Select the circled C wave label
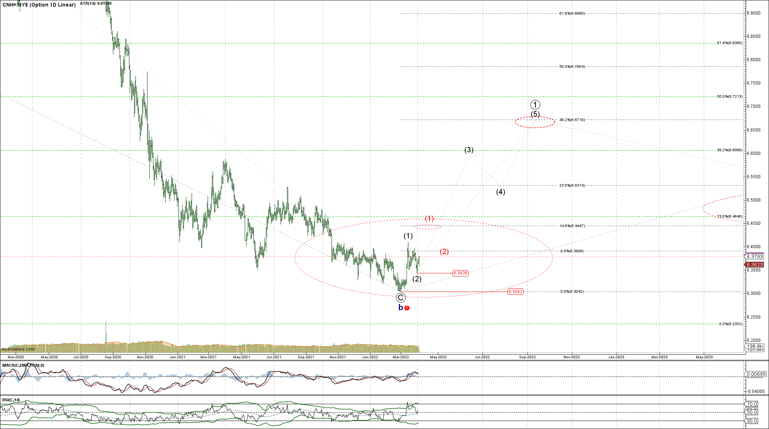This screenshot has width=769, height=429. pos(401,297)
